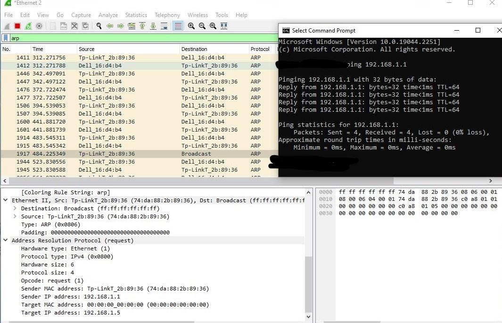
Task: Click the Command Prompt window icon
Action: click(286, 31)
